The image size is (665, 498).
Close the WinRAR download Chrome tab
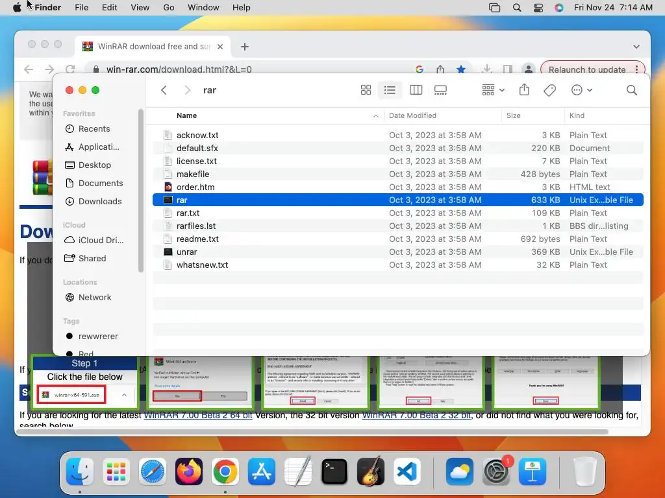(220, 47)
